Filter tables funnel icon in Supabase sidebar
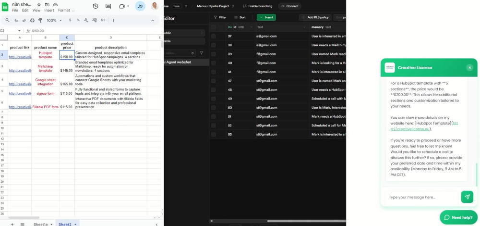The image size is (480, 226). point(202,53)
